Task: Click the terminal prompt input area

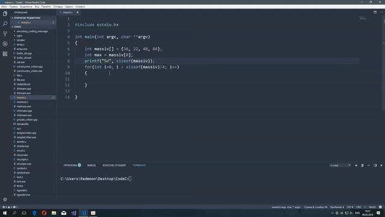Action: (x=130, y=179)
